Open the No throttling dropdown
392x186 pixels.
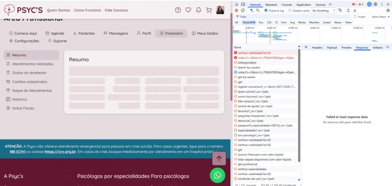click(x=324, y=10)
